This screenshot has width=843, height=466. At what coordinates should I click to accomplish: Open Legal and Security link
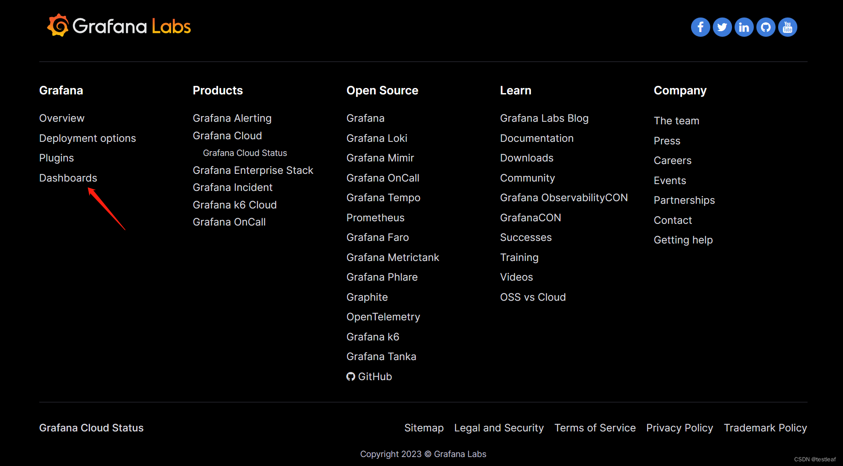(x=499, y=428)
